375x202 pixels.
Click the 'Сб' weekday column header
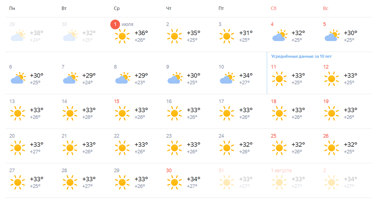pos(273,8)
